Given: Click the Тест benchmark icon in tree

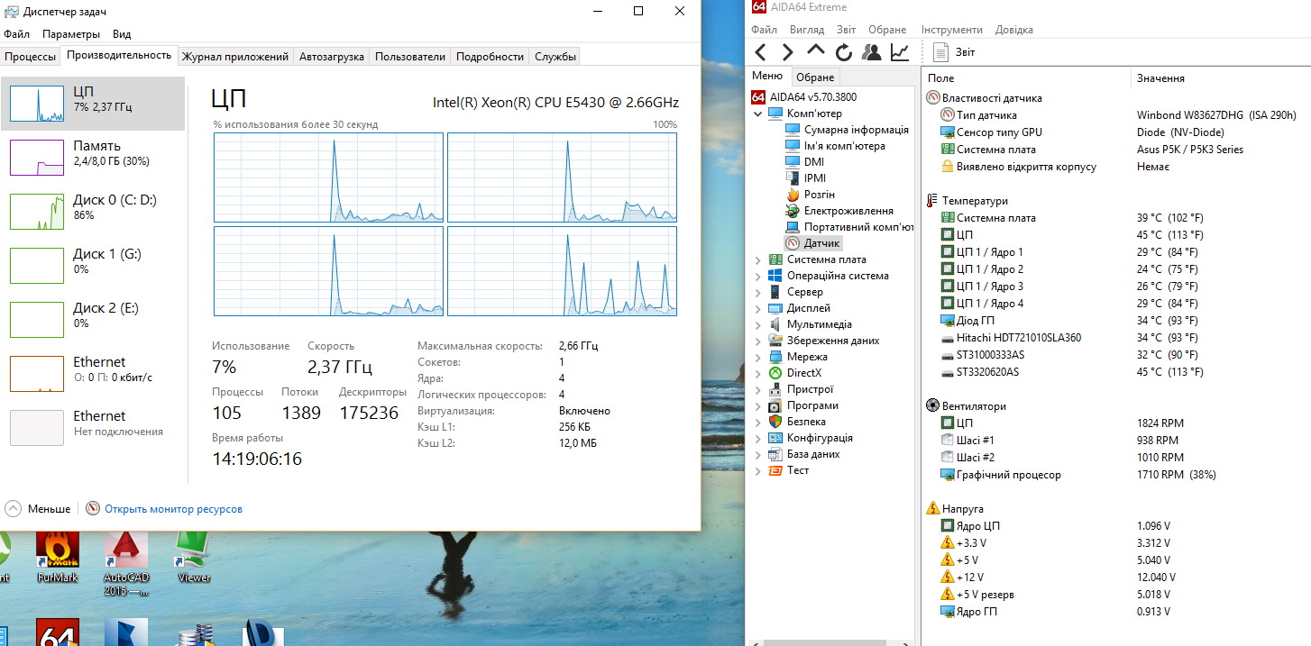Looking at the screenshot, I should coord(775,470).
